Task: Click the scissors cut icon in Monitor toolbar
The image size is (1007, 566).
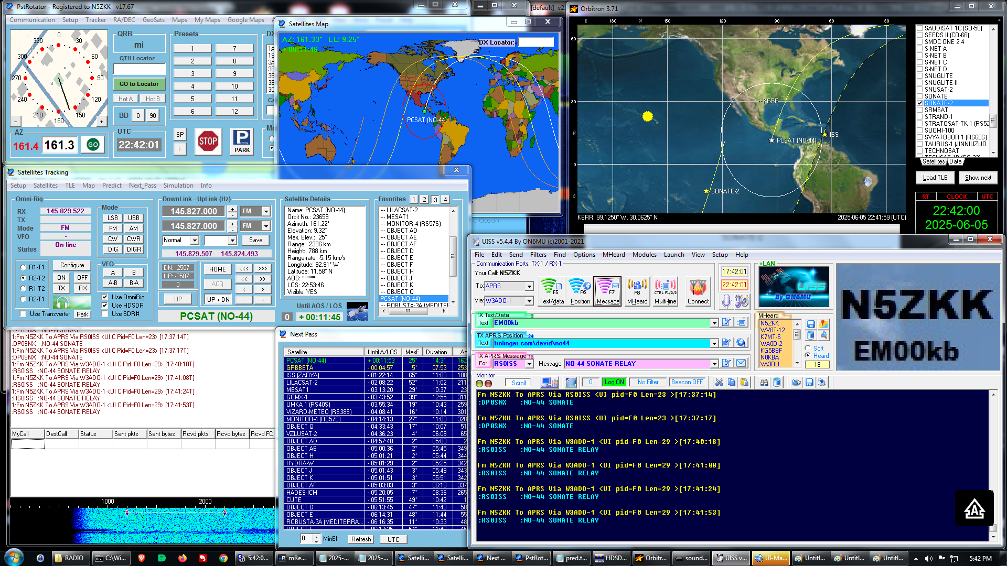Action: [x=719, y=383]
